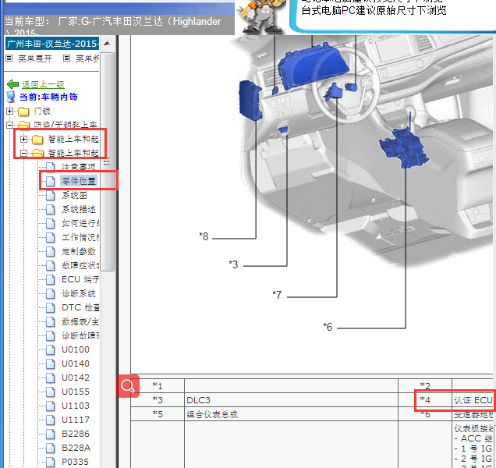Screen dimensions: 496x468
Task: Collapse the expanded 智能上车和起 subfolder minus box
Action: coord(23,153)
